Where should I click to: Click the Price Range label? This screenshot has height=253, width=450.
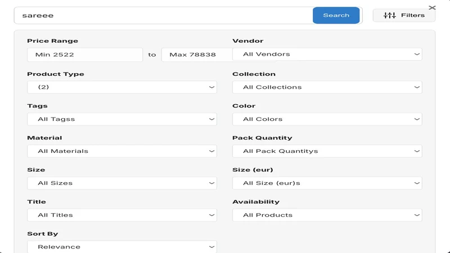point(52,40)
